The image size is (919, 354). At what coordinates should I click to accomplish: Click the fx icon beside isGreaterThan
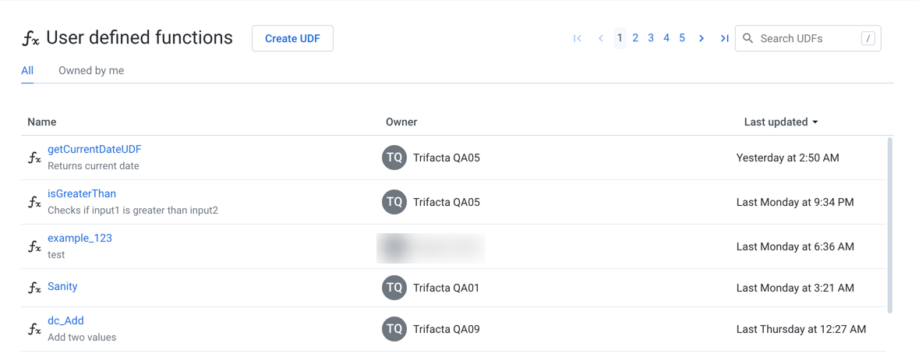pyautogui.click(x=34, y=202)
